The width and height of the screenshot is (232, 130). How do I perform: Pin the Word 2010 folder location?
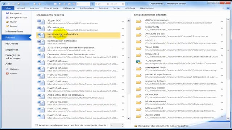(222, 48)
